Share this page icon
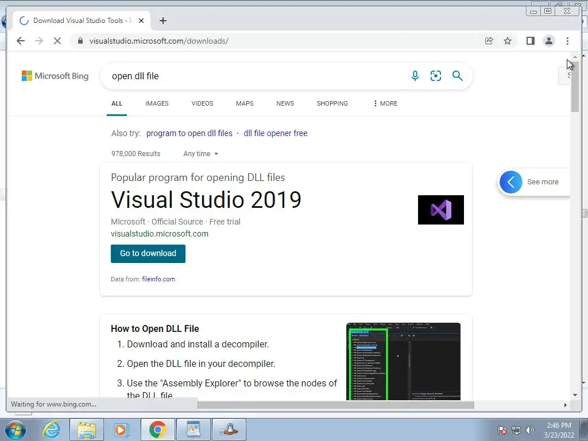The height and width of the screenshot is (441, 588). point(489,41)
